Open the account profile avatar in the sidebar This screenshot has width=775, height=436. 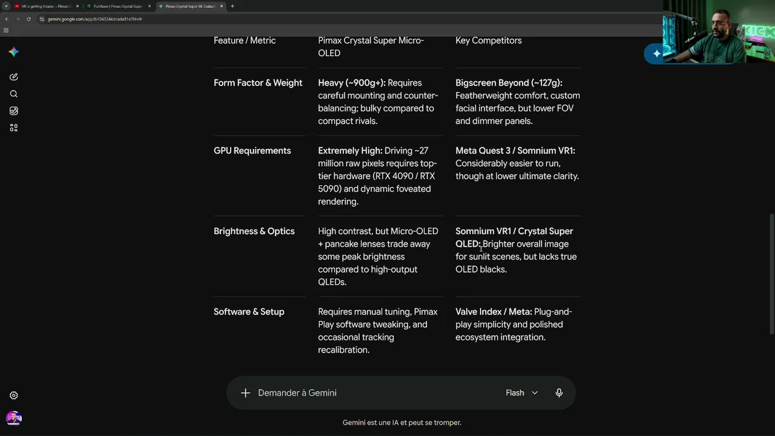(x=13, y=418)
